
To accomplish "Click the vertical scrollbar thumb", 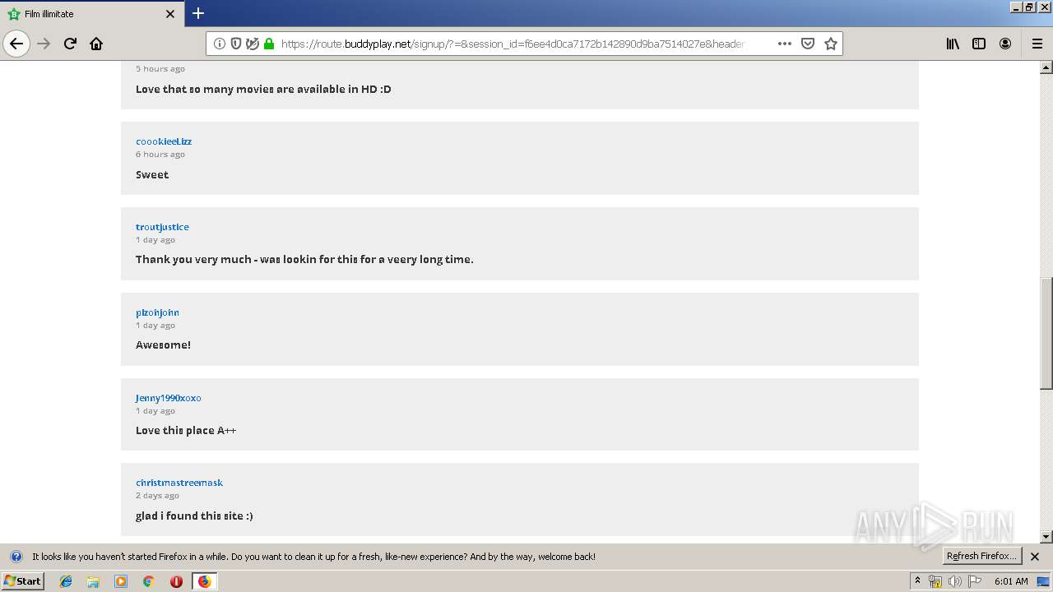I will [1046, 333].
